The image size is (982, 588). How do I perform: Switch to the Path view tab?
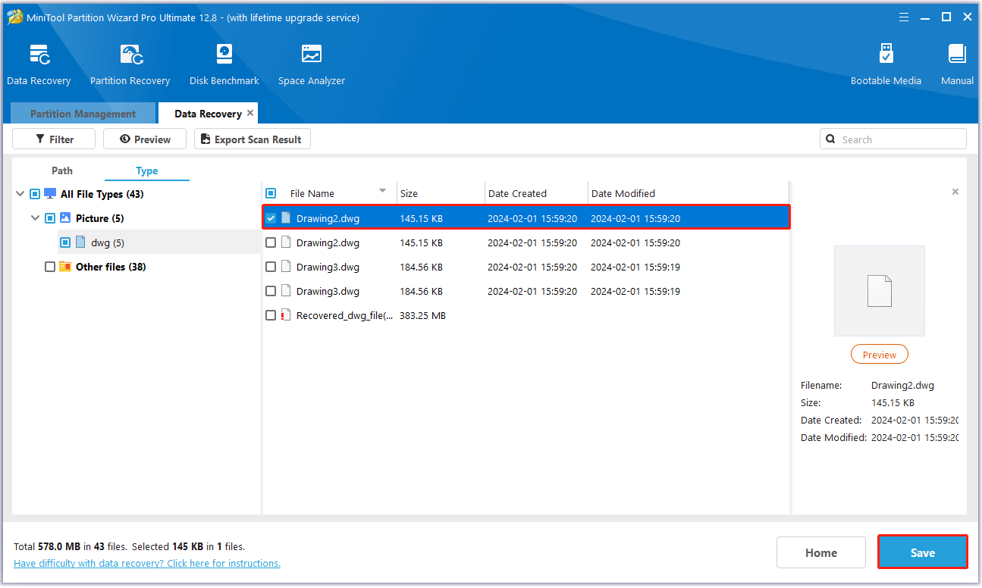coord(62,170)
